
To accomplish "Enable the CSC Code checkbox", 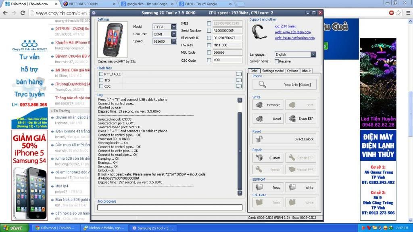I will pos(209,60).
